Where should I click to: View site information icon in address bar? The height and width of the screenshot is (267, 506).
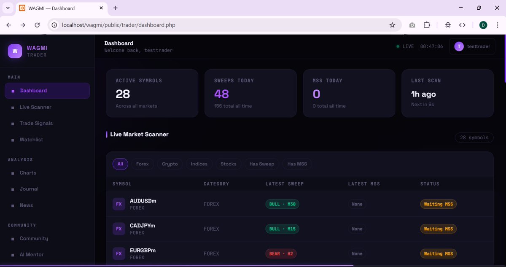coord(54,25)
